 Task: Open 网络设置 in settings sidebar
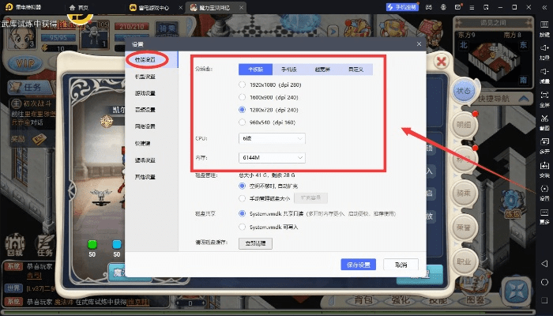(x=145, y=126)
